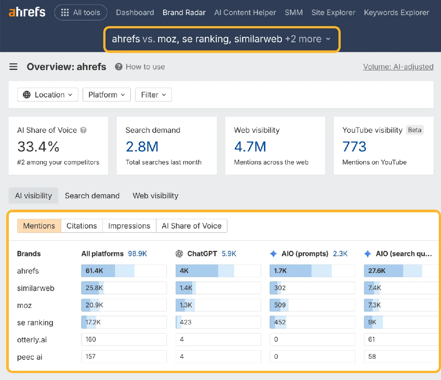Viewport: 441px width, 380px height.
Task: Click the moz brand row label
Action: click(x=24, y=305)
